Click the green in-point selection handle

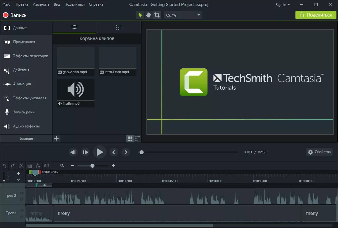pyautogui.click(x=30, y=172)
